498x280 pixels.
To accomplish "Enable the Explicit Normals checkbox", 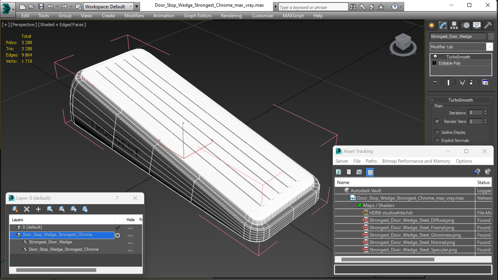I will pyautogui.click(x=437, y=140).
